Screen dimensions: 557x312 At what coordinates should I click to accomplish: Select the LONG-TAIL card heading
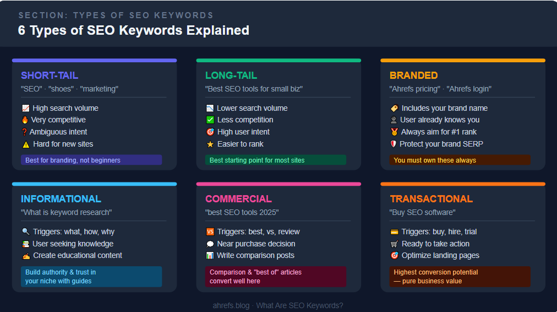pyautogui.click(x=231, y=76)
